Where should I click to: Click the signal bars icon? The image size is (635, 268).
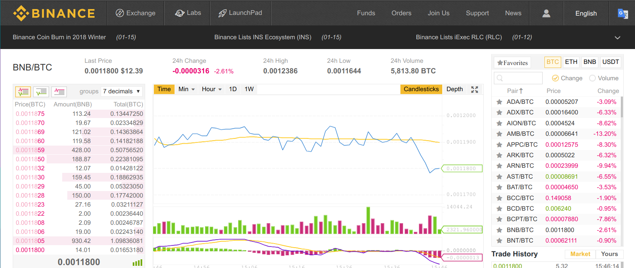(x=137, y=263)
